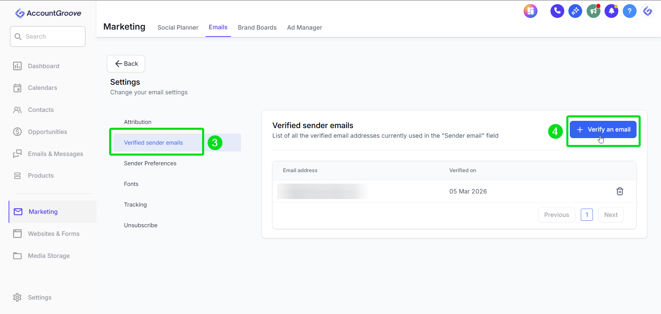Click the Media Storage folder icon

pyautogui.click(x=17, y=256)
